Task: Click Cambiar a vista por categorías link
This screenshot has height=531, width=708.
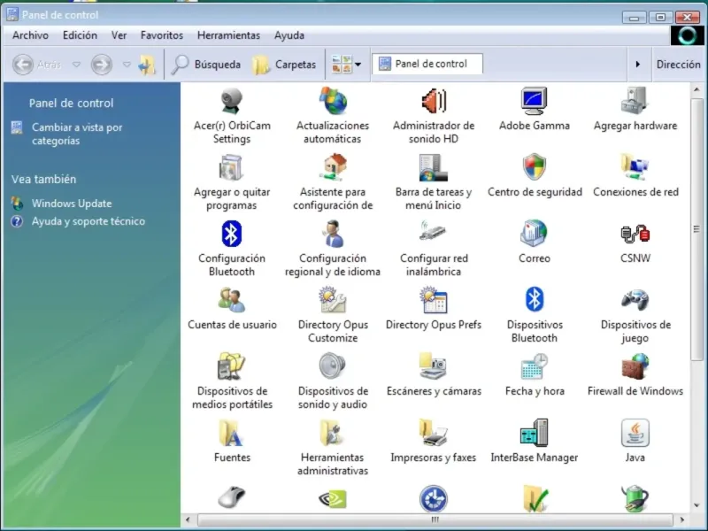Action: tap(77, 134)
